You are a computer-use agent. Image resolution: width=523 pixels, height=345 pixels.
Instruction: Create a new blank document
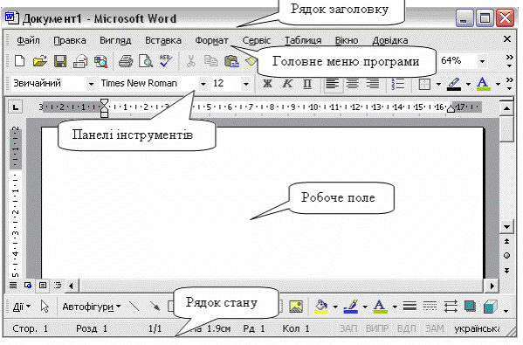[20, 61]
